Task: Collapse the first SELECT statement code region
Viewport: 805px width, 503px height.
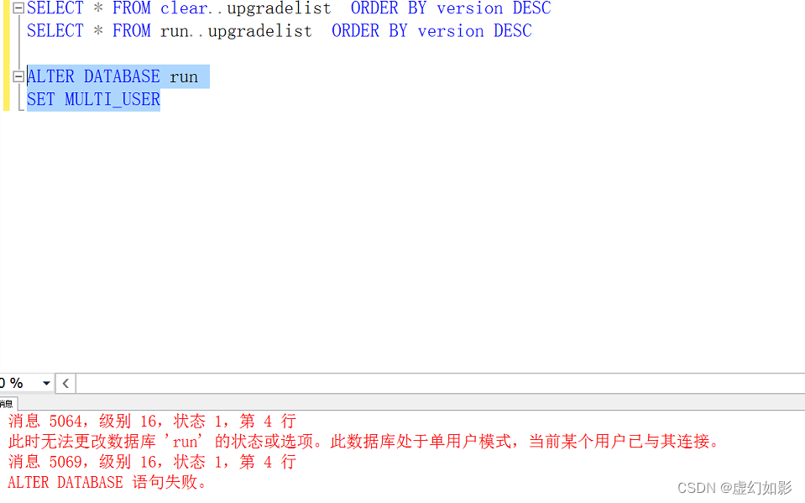Action: 17,8
